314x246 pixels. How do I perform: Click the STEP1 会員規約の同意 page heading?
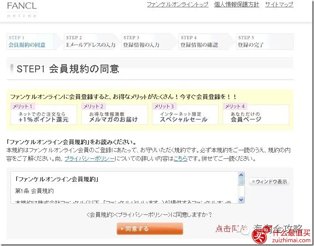(68, 69)
